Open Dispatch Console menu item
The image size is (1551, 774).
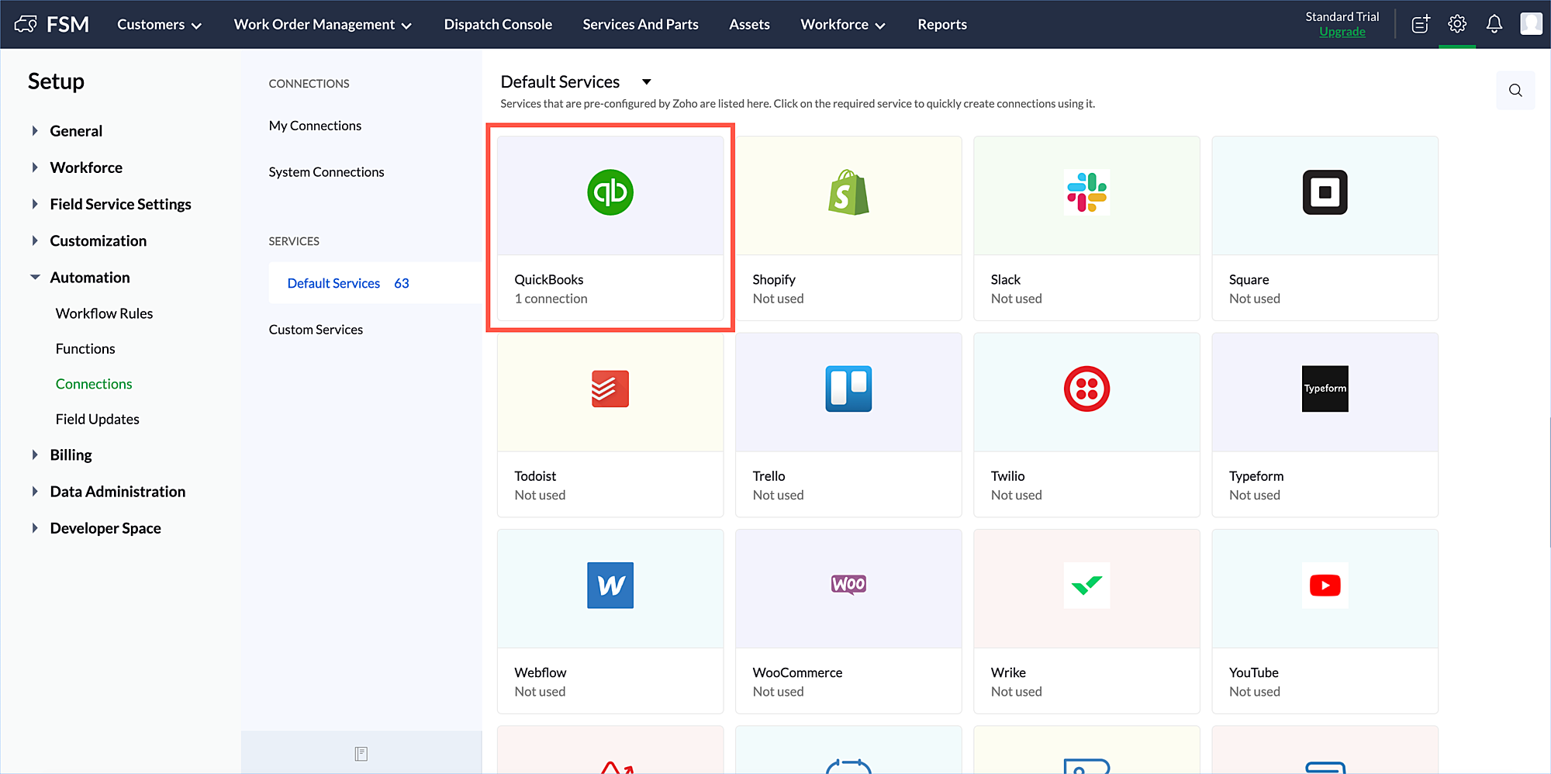[498, 25]
